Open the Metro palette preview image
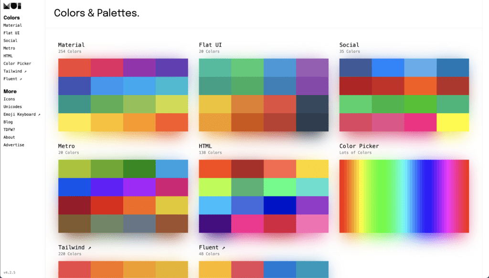The image size is (489, 278). [x=123, y=196]
